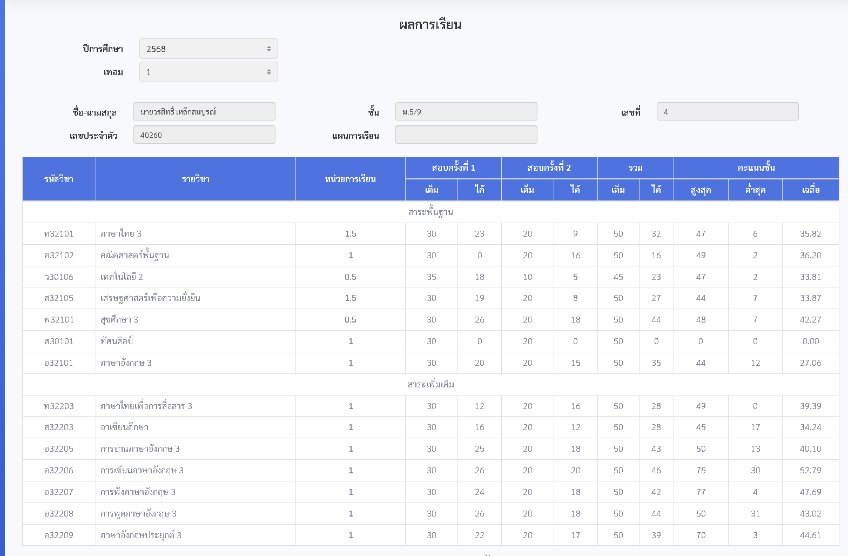The width and height of the screenshot is (848, 556).
Task: Click the เลขที่ field showing 4
Action: pos(727,112)
